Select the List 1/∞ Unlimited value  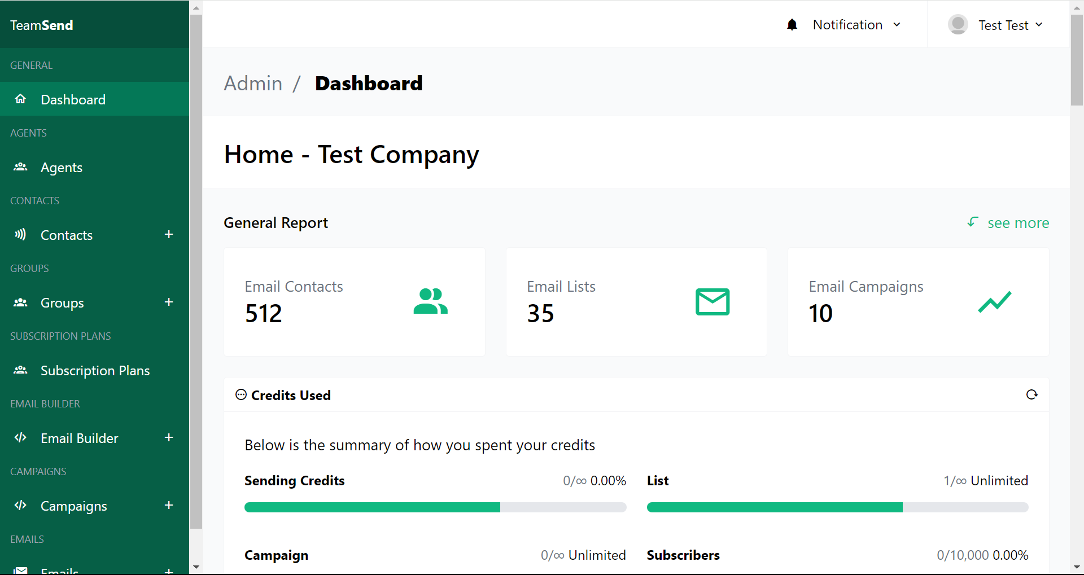pos(985,481)
